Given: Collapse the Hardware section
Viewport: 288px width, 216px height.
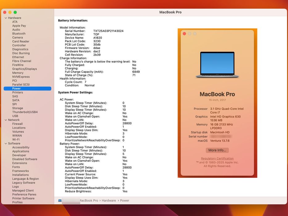Looking at the screenshot, I should coord(6,18).
